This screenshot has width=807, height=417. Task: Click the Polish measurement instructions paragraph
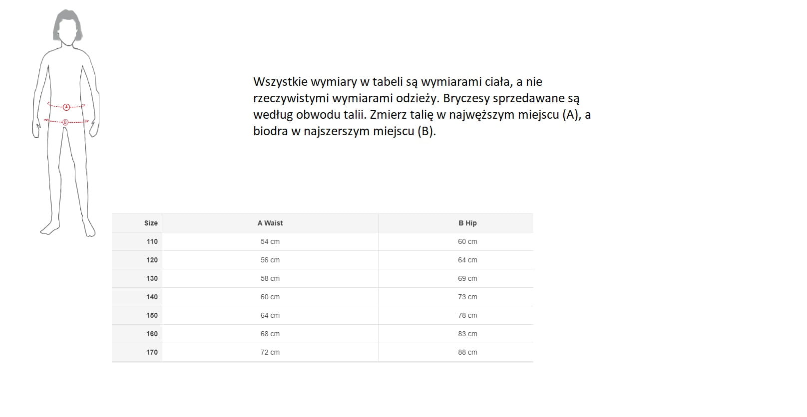tap(422, 106)
